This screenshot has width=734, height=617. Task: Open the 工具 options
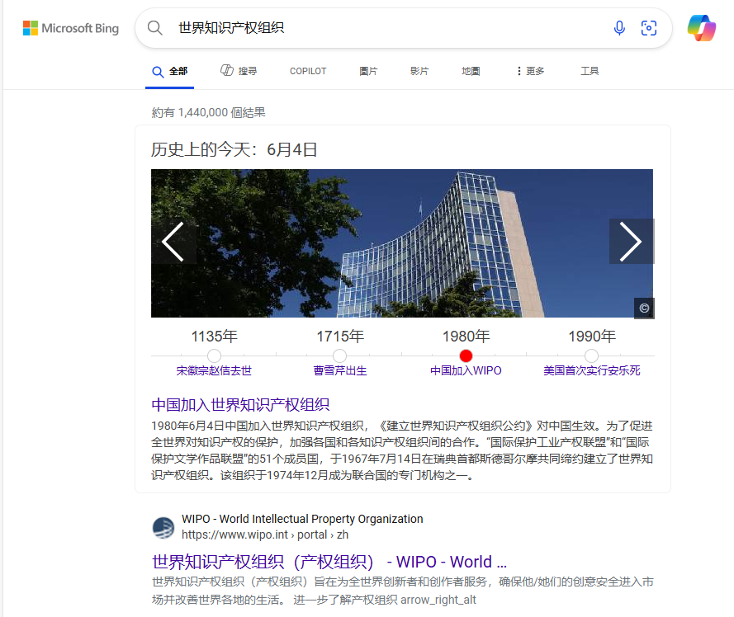(x=590, y=71)
